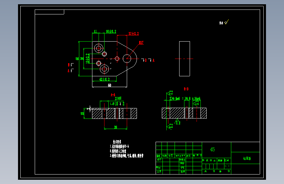Screen dimensions: 284x184
Task: Select the bottom counterbored hole in plan view
Action: 104,69
